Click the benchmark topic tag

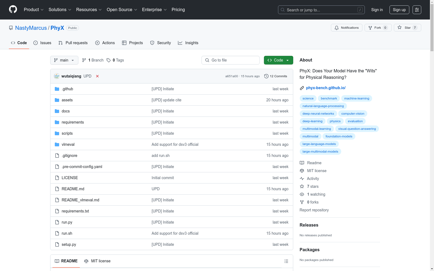click(329, 98)
